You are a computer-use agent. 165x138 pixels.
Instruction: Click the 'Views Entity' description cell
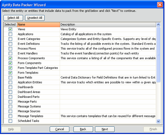point(108,29)
